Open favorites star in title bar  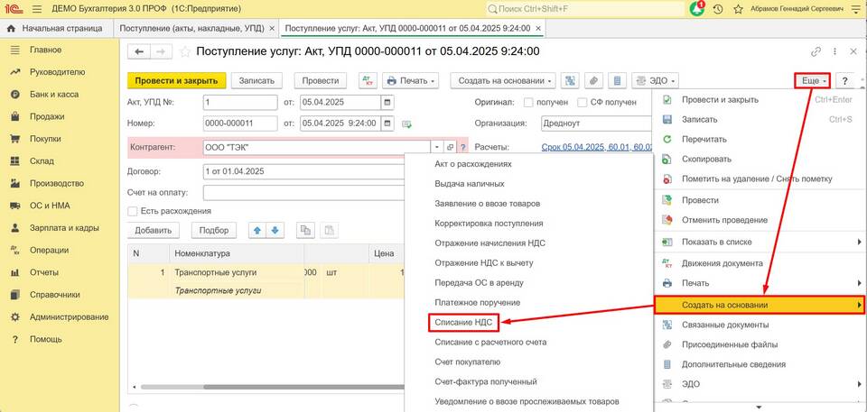click(738, 9)
